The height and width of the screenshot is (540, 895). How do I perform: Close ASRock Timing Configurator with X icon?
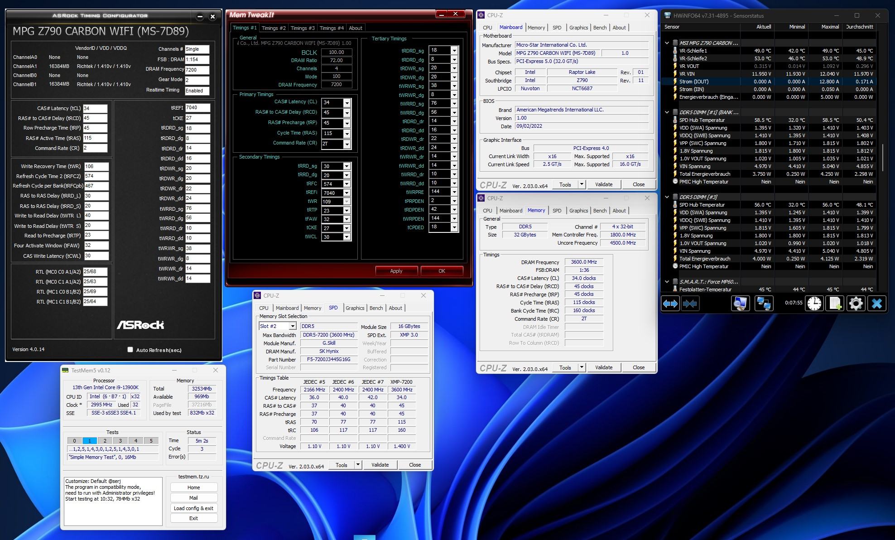click(x=212, y=16)
